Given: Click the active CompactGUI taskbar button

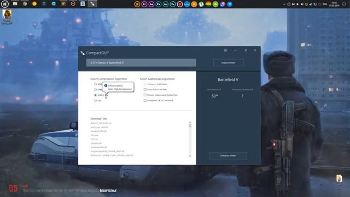Looking at the screenshot, I should tap(92, 4).
